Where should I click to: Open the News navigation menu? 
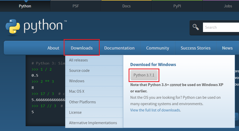tap(227, 48)
